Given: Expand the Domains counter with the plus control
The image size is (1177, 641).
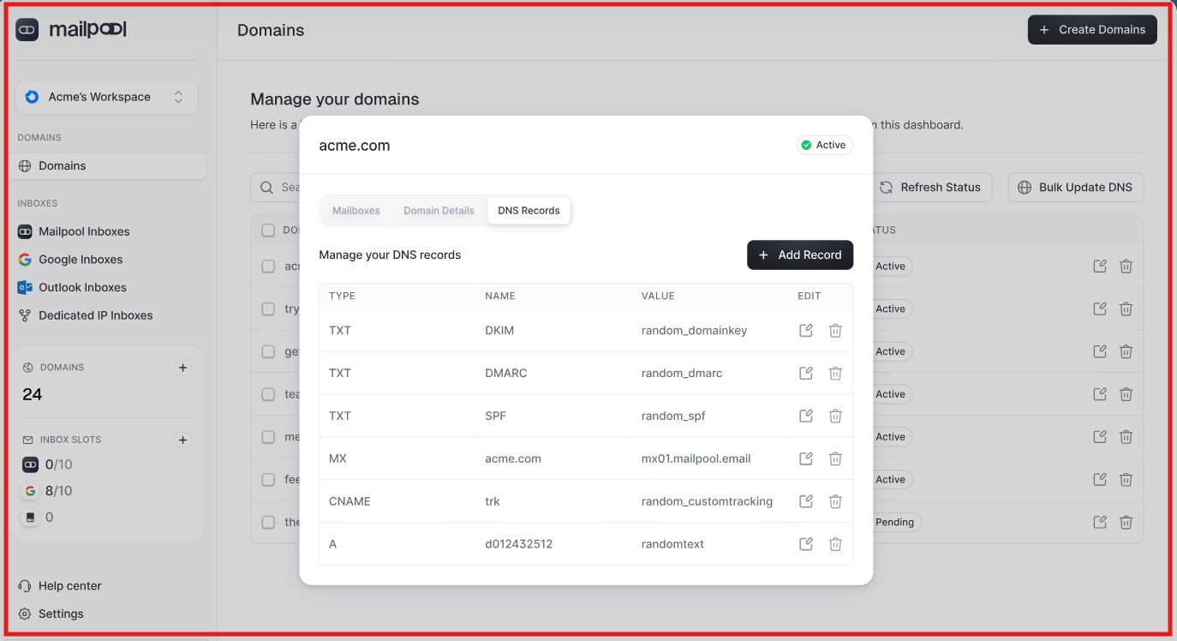Looking at the screenshot, I should pyautogui.click(x=183, y=368).
